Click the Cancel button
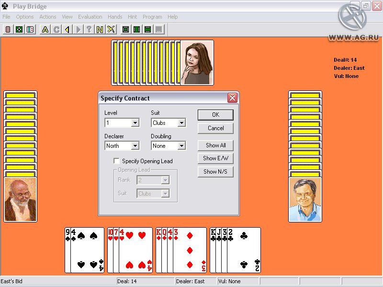The height and width of the screenshot is (287, 383). coord(215,128)
